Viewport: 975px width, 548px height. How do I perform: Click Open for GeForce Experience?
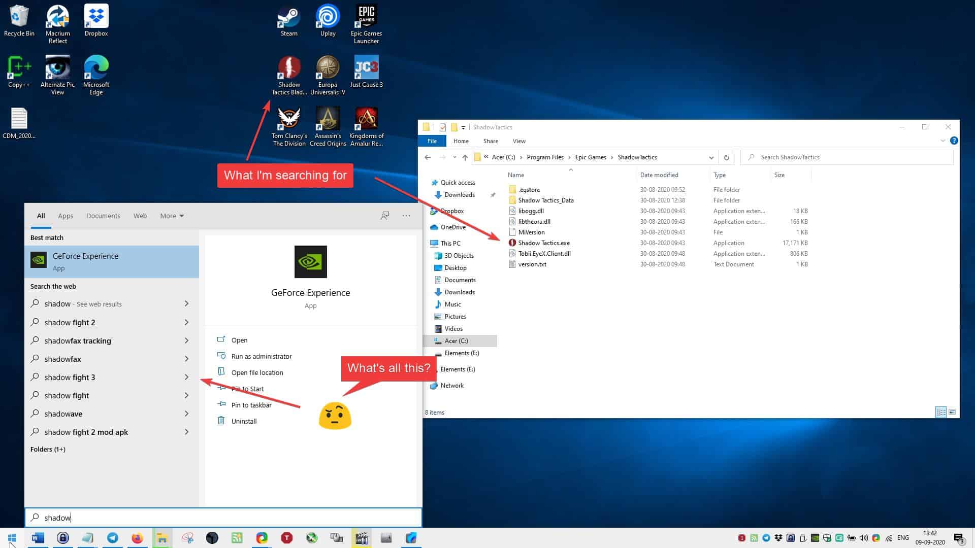pyautogui.click(x=239, y=340)
